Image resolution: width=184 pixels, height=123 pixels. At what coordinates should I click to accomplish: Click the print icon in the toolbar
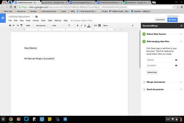tap(10, 25)
